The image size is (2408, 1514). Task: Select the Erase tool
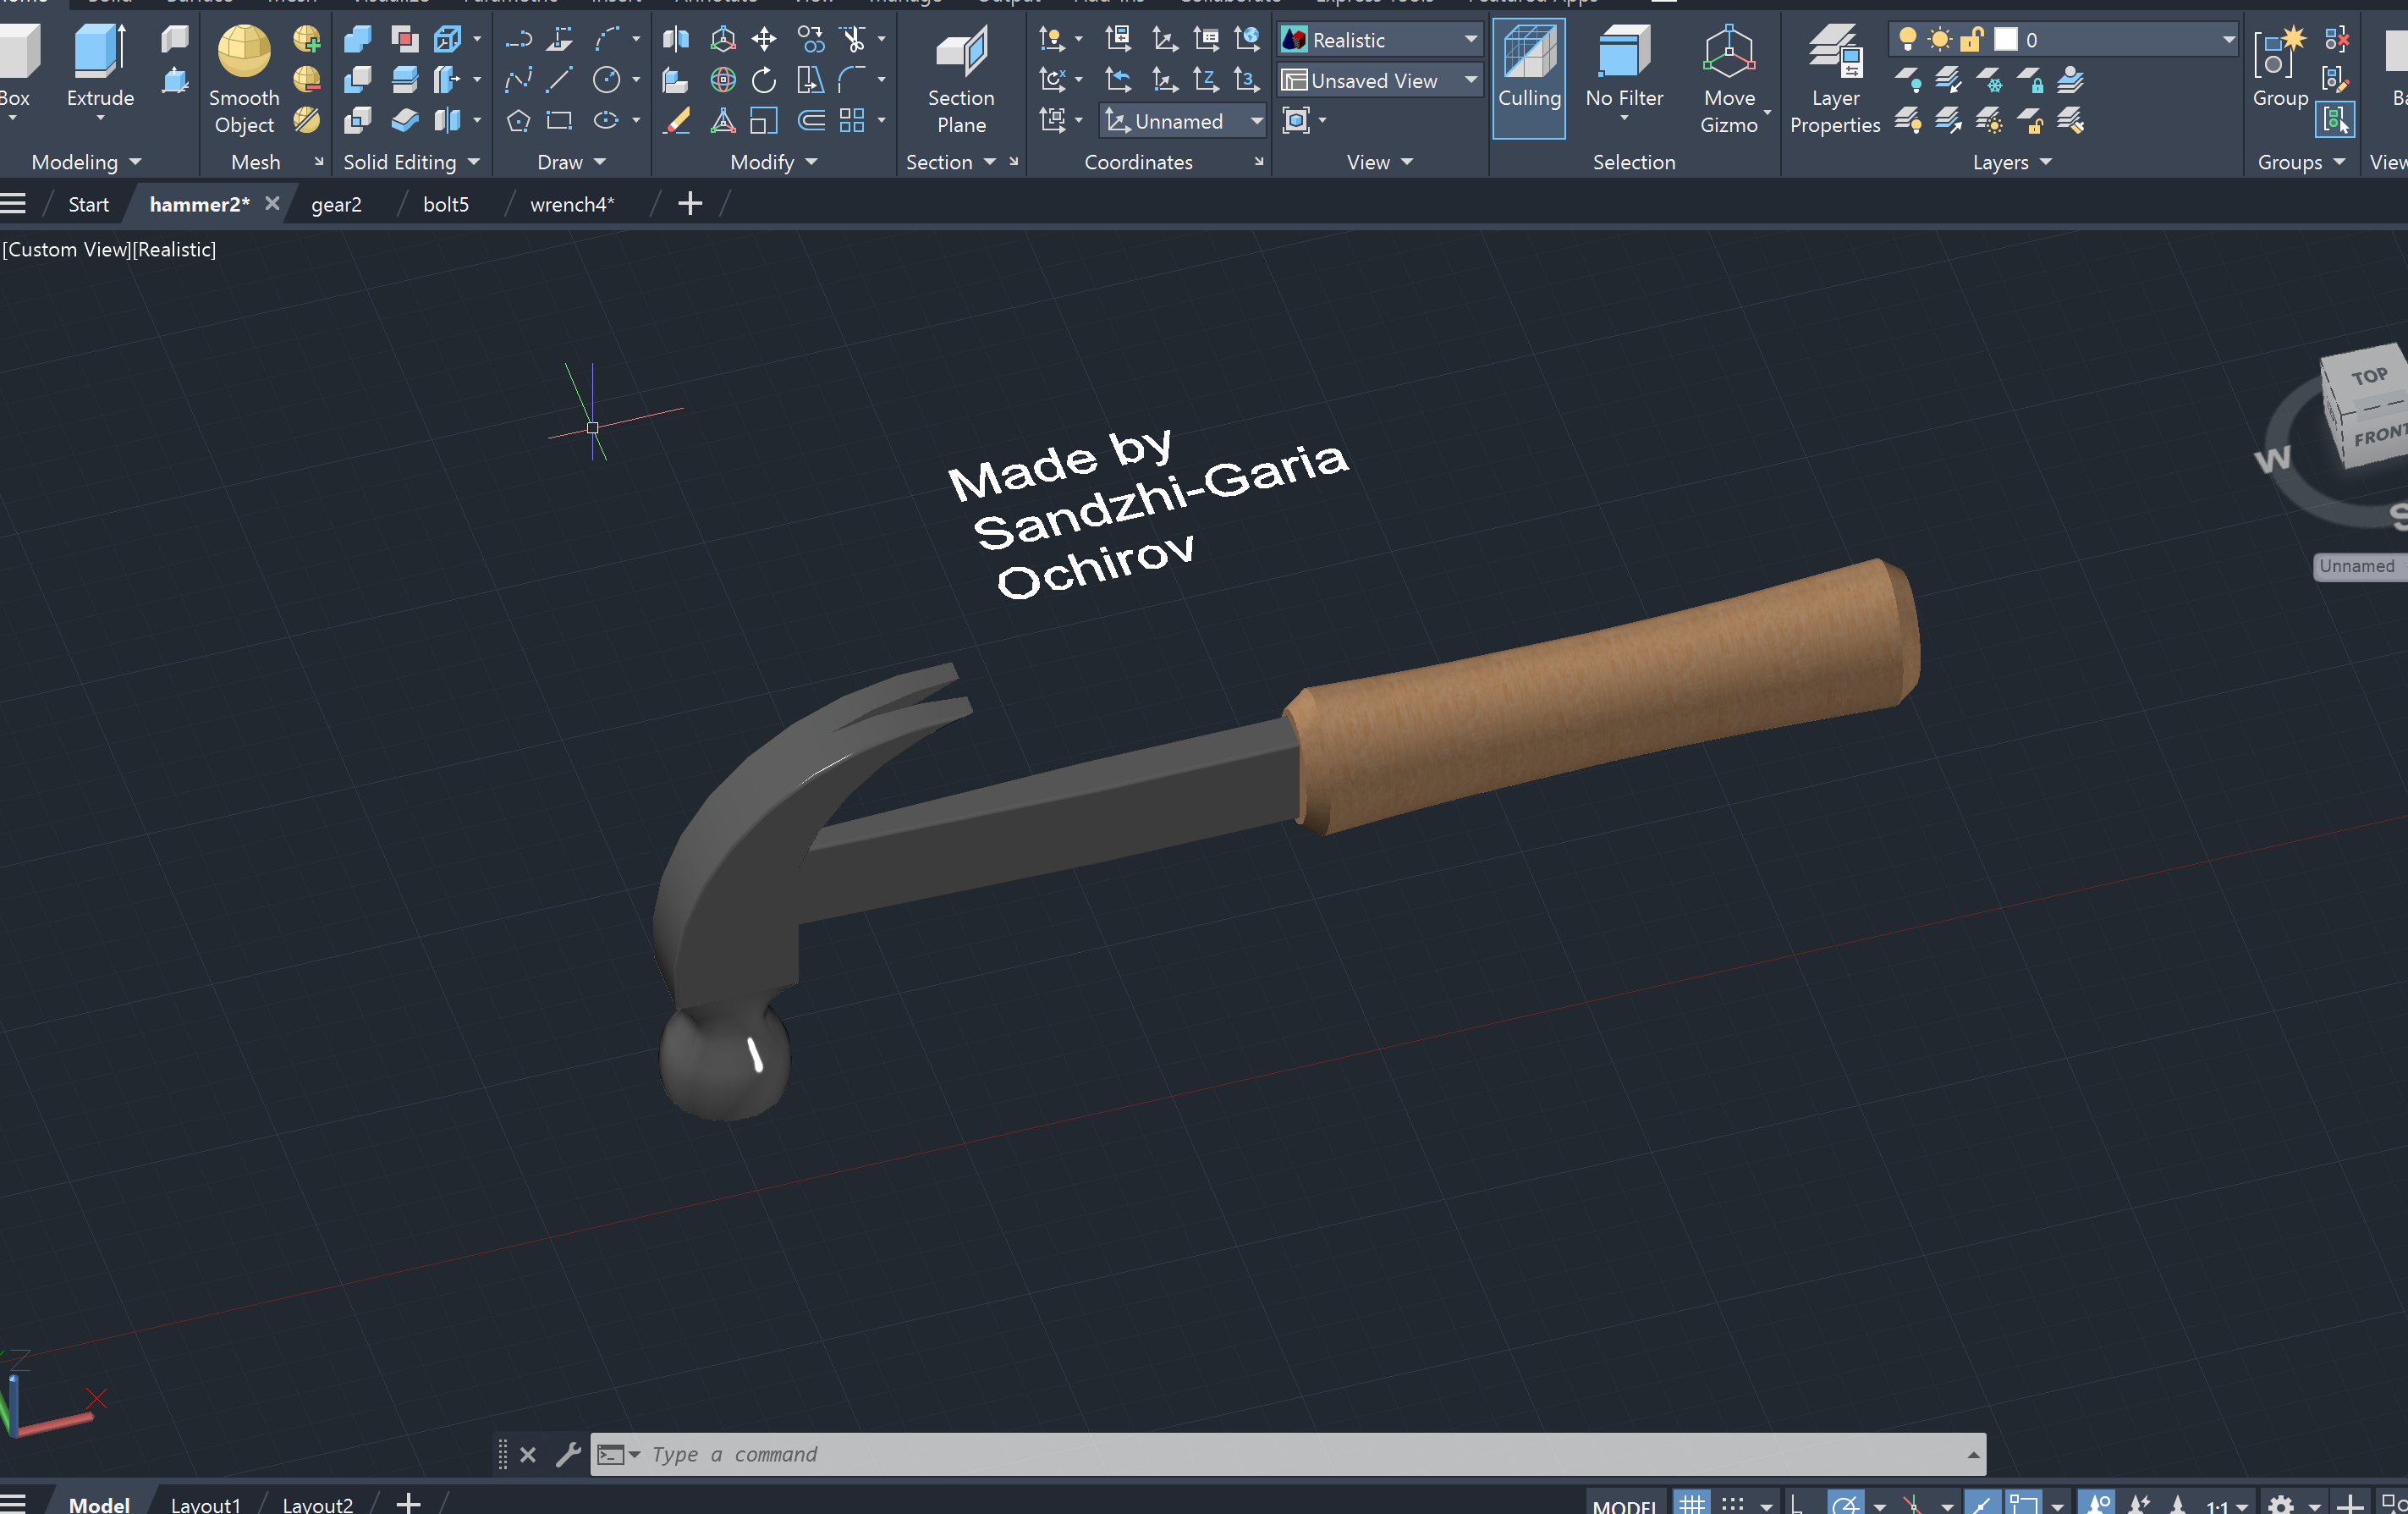[676, 121]
